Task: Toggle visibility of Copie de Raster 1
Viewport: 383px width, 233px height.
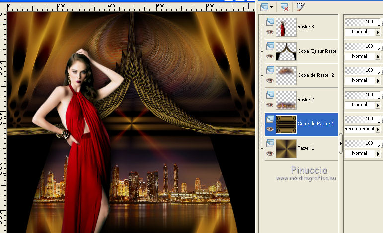Action: pos(270,129)
